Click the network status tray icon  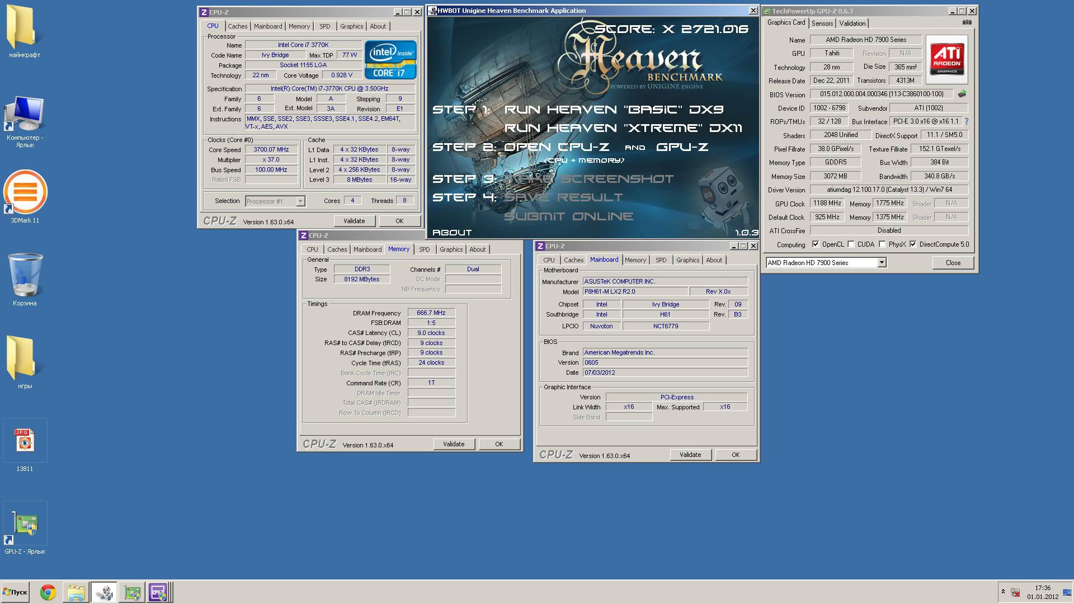click(1015, 592)
